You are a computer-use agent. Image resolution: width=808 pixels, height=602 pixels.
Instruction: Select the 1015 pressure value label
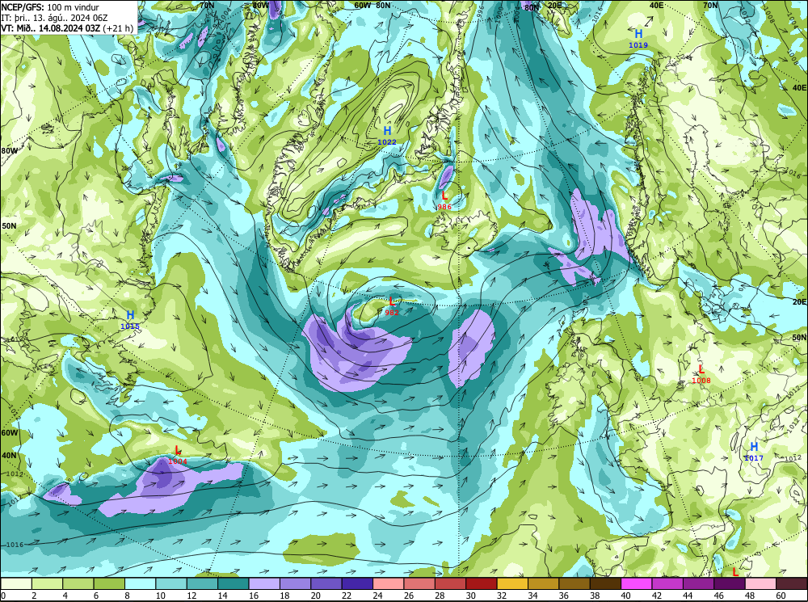tap(130, 326)
